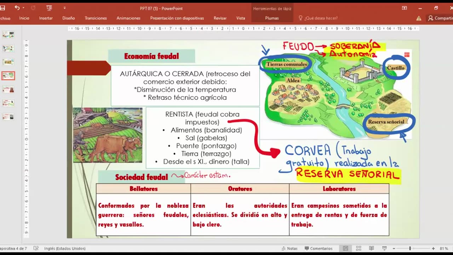453x255 pixels.
Task: Select the highlighted slide 4 thumbnail
Action: (x=8, y=75)
